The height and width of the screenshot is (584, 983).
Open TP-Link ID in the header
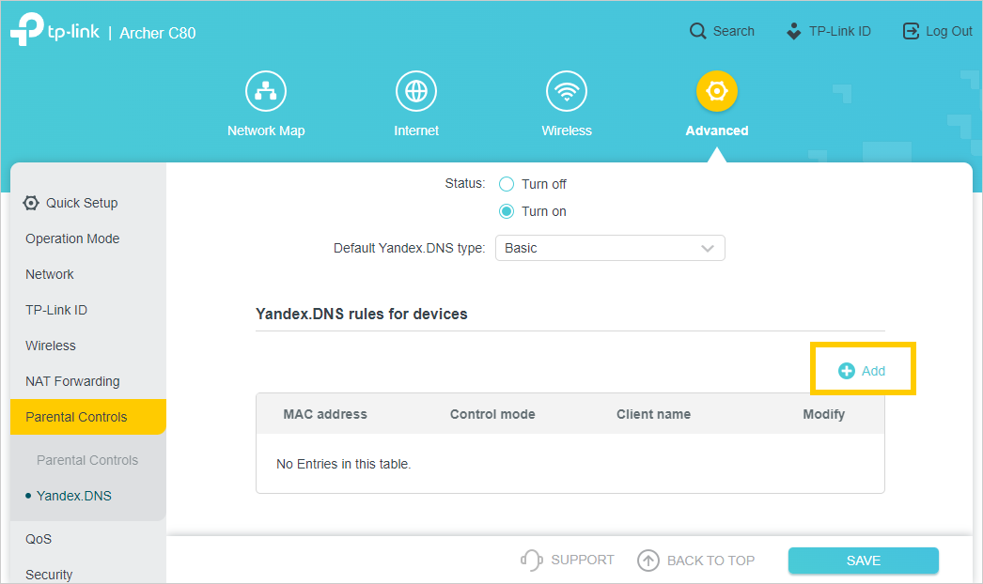pos(829,31)
